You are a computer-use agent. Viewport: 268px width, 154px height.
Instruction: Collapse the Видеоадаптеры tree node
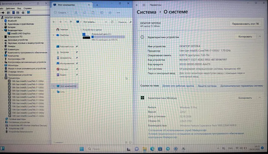[x=2, y=30]
